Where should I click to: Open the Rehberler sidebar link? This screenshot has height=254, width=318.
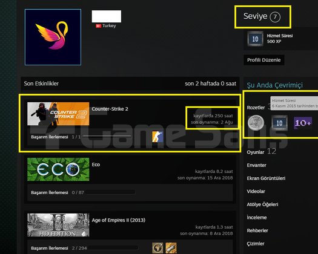click(257, 230)
